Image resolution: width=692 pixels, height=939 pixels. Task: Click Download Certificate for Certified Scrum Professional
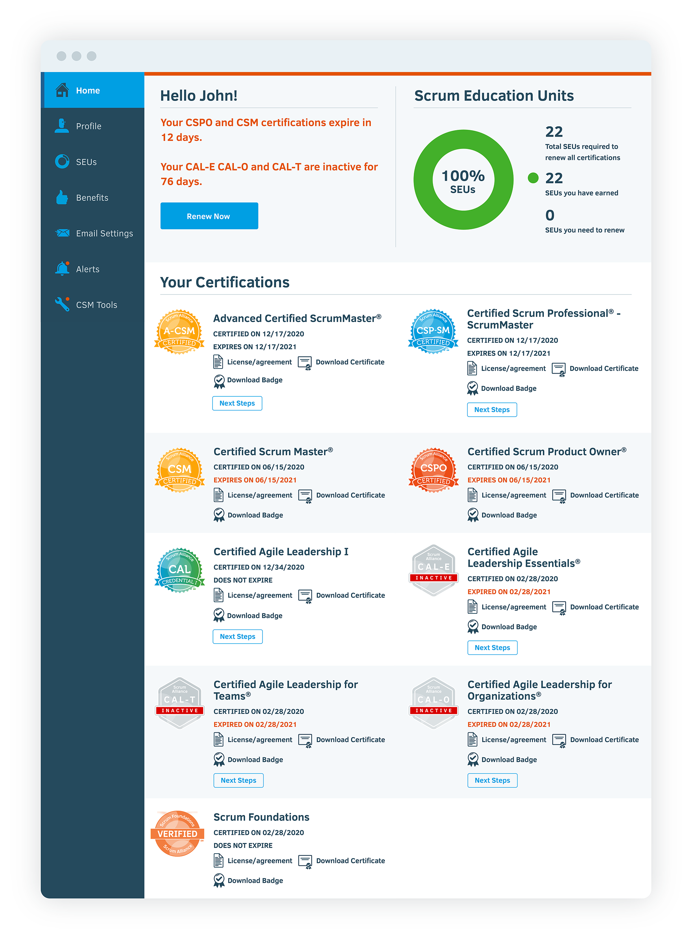pyautogui.click(x=604, y=368)
